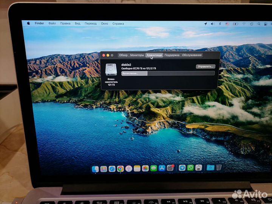Select the Хранилище tab
272x204 pixels.
point(154,55)
